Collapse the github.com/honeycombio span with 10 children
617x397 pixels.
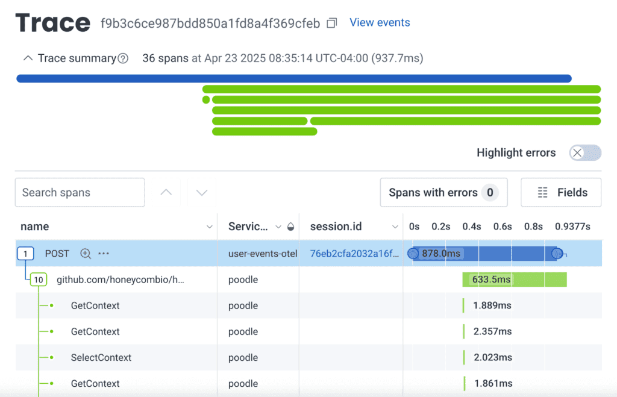(39, 280)
